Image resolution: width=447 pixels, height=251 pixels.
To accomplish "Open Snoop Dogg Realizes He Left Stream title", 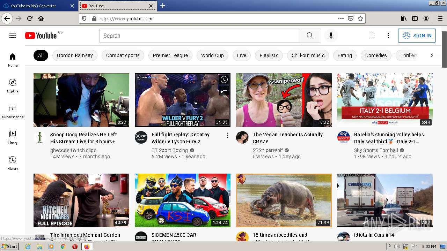I will (x=83, y=138).
